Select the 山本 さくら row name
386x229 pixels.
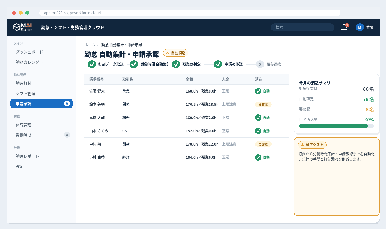click(x=99, y=131)
